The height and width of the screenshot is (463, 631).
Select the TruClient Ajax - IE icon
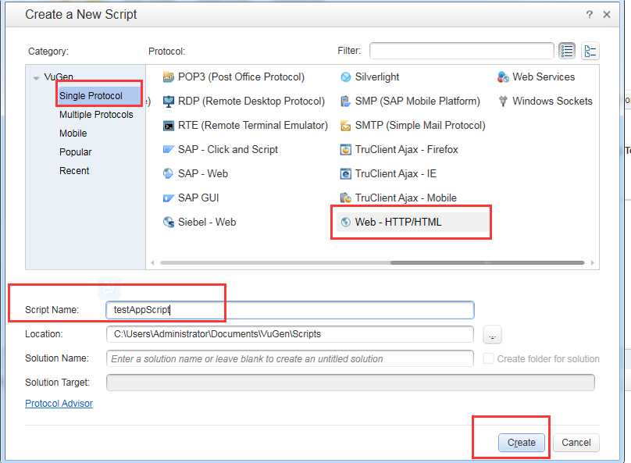click(345, 174)
